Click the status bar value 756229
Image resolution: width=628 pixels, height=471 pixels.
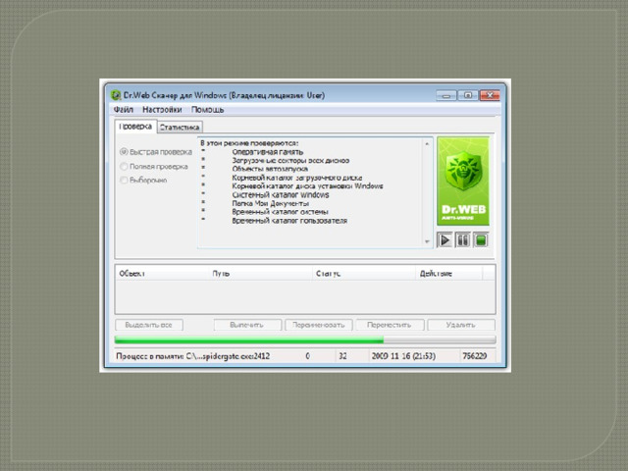475,356
